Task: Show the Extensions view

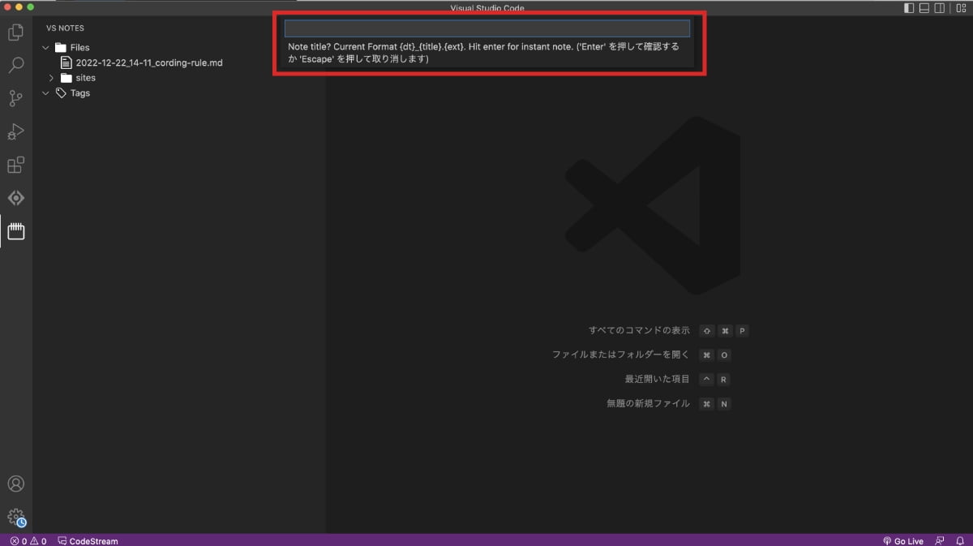Action: tap(15, 166)
